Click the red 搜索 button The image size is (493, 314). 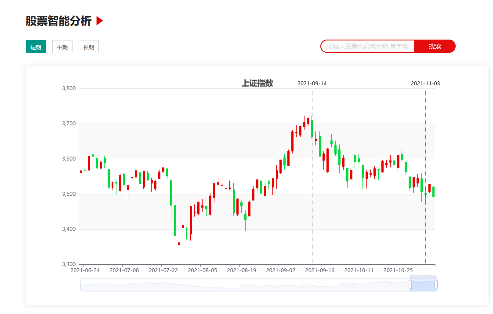pyautogui.click(x=435, y=46)
